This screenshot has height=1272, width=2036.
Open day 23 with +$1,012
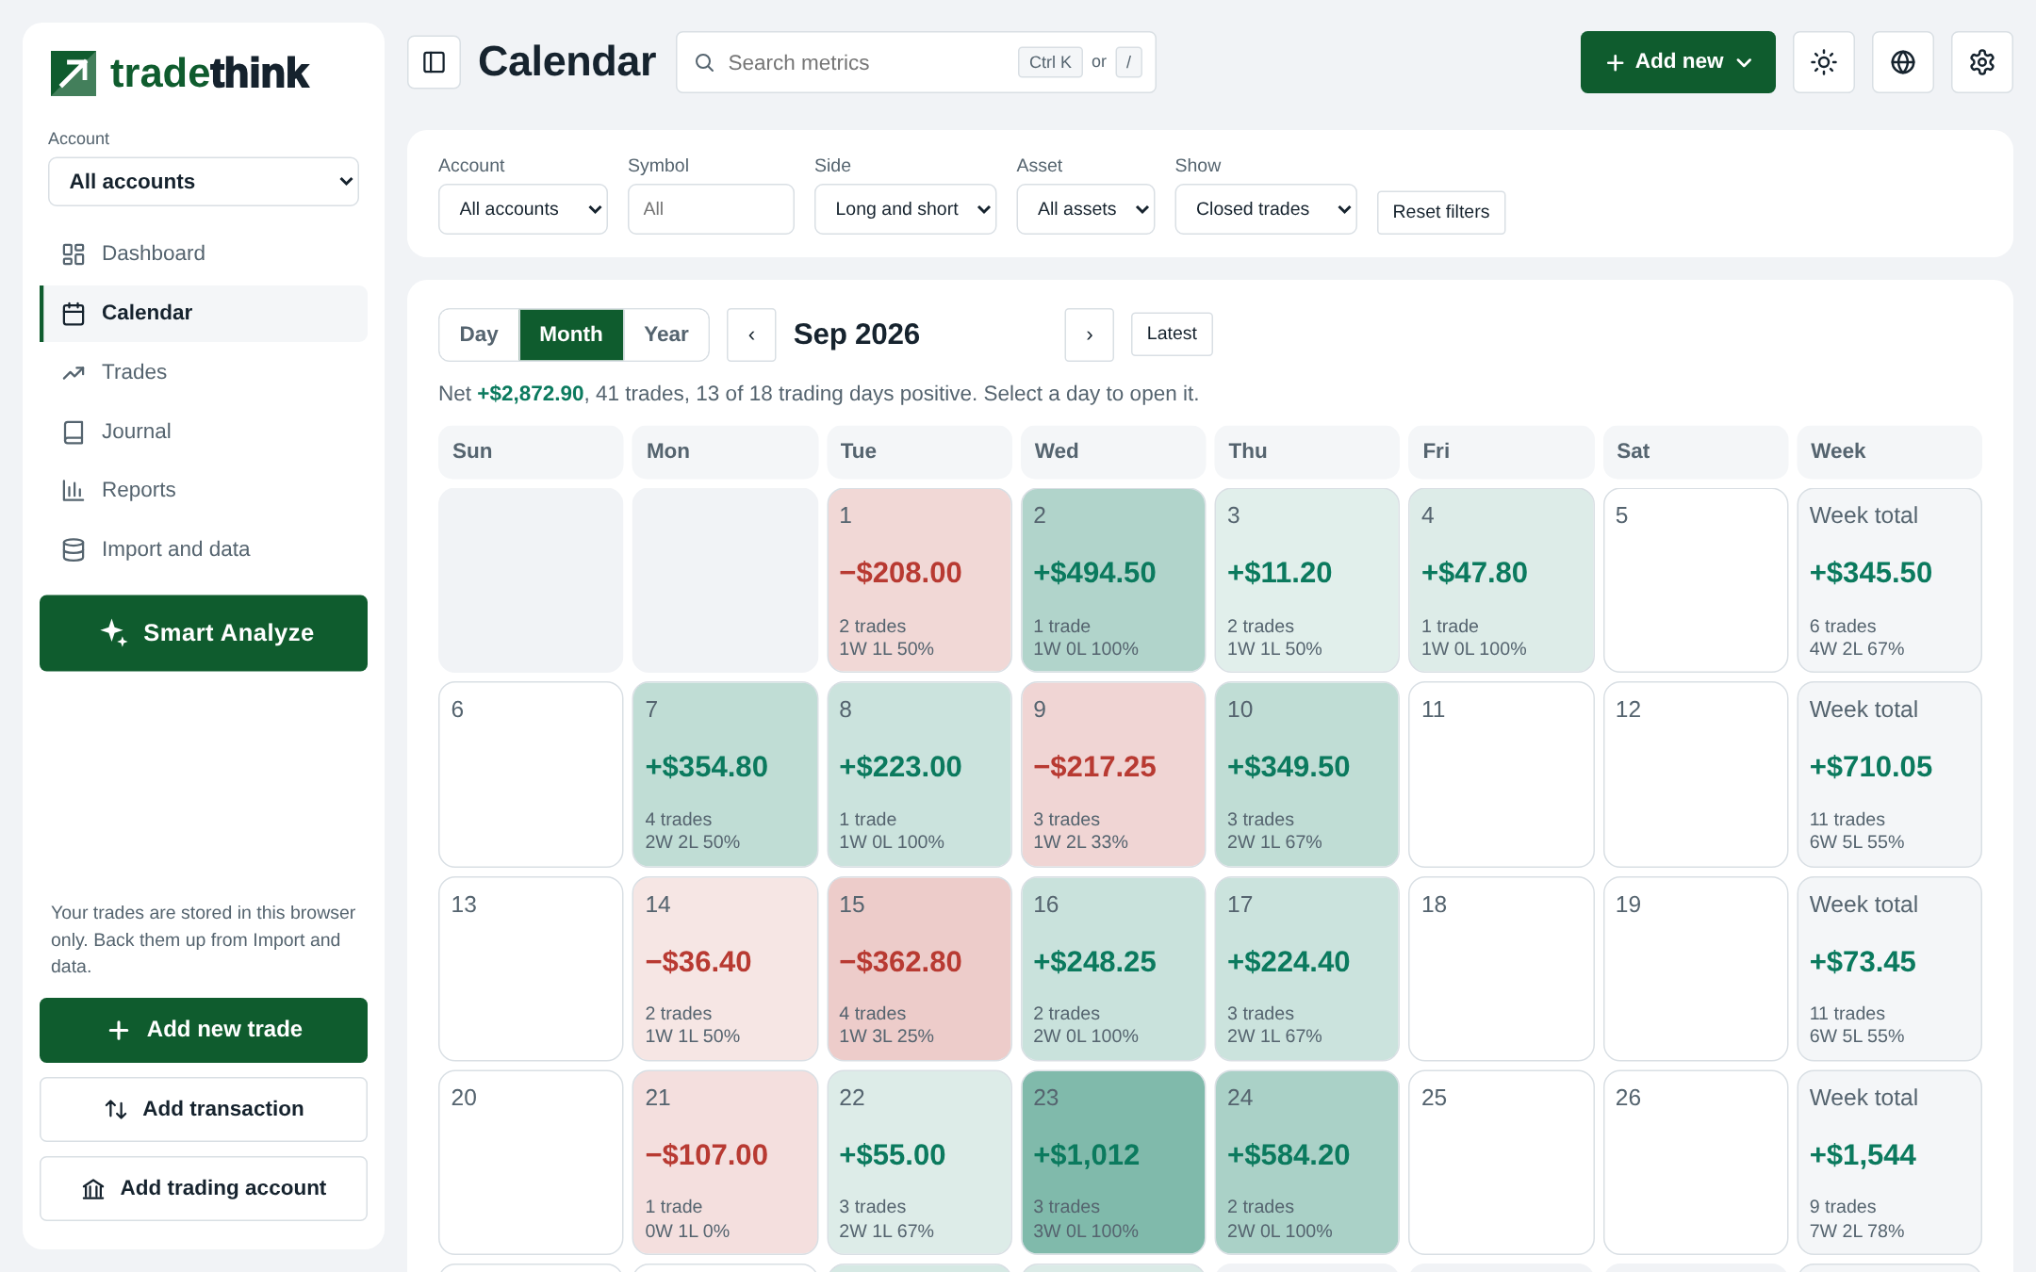coord(1113,1163)
